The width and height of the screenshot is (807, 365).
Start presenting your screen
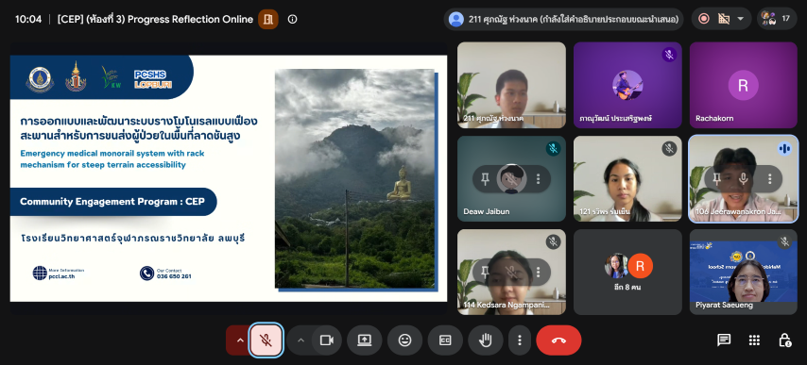tap(365, 340)
